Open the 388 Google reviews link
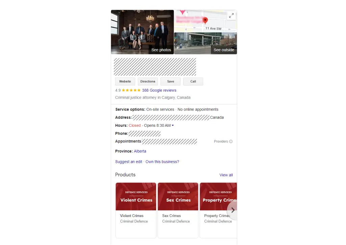346x245 pixels. click(159, 90)
